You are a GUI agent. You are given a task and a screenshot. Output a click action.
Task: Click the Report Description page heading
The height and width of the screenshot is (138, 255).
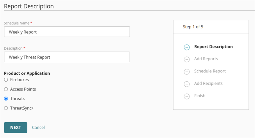point(29,6)
